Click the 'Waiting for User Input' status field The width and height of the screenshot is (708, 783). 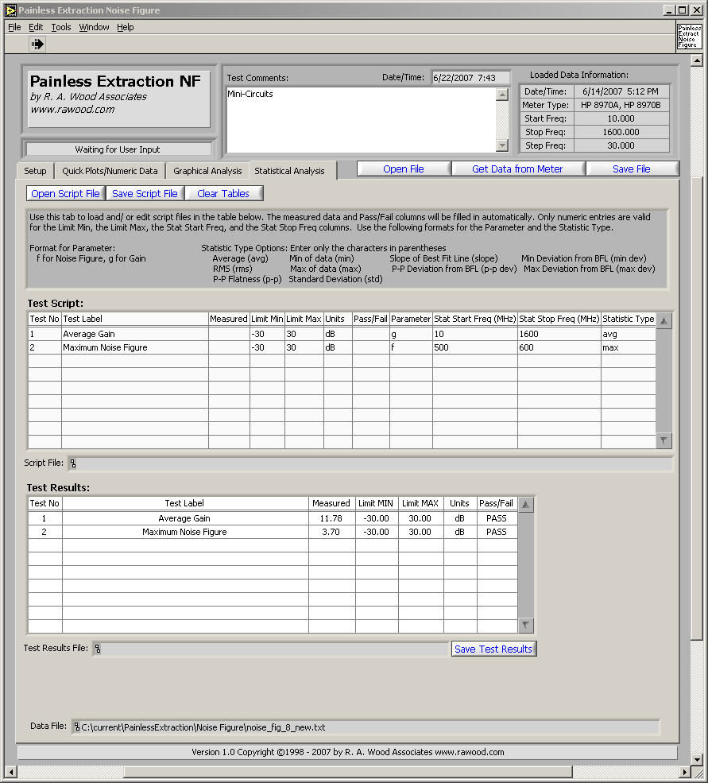click(118, 149)
